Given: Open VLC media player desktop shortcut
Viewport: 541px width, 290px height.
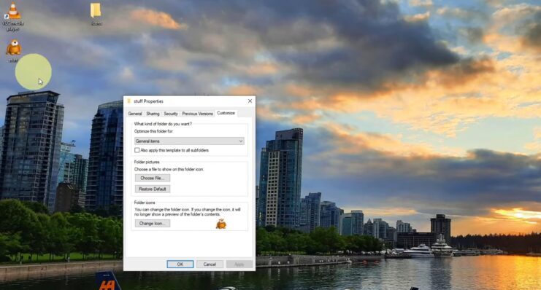Looking at the screenshot, I should 13,16.
